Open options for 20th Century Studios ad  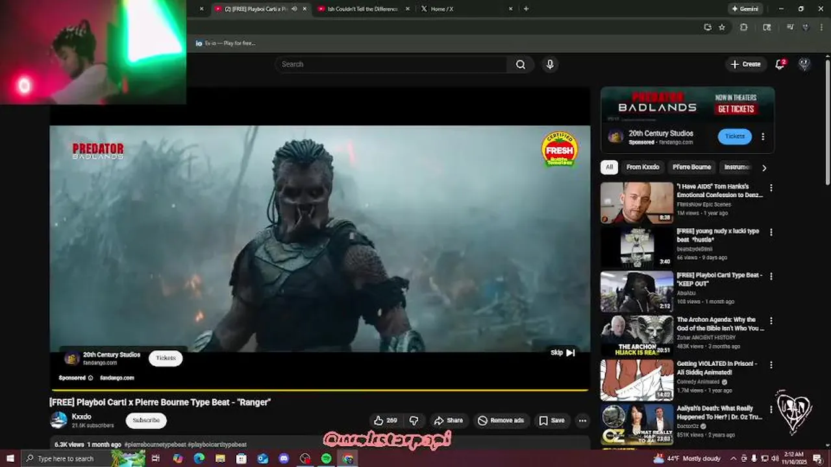pos(763,137)
